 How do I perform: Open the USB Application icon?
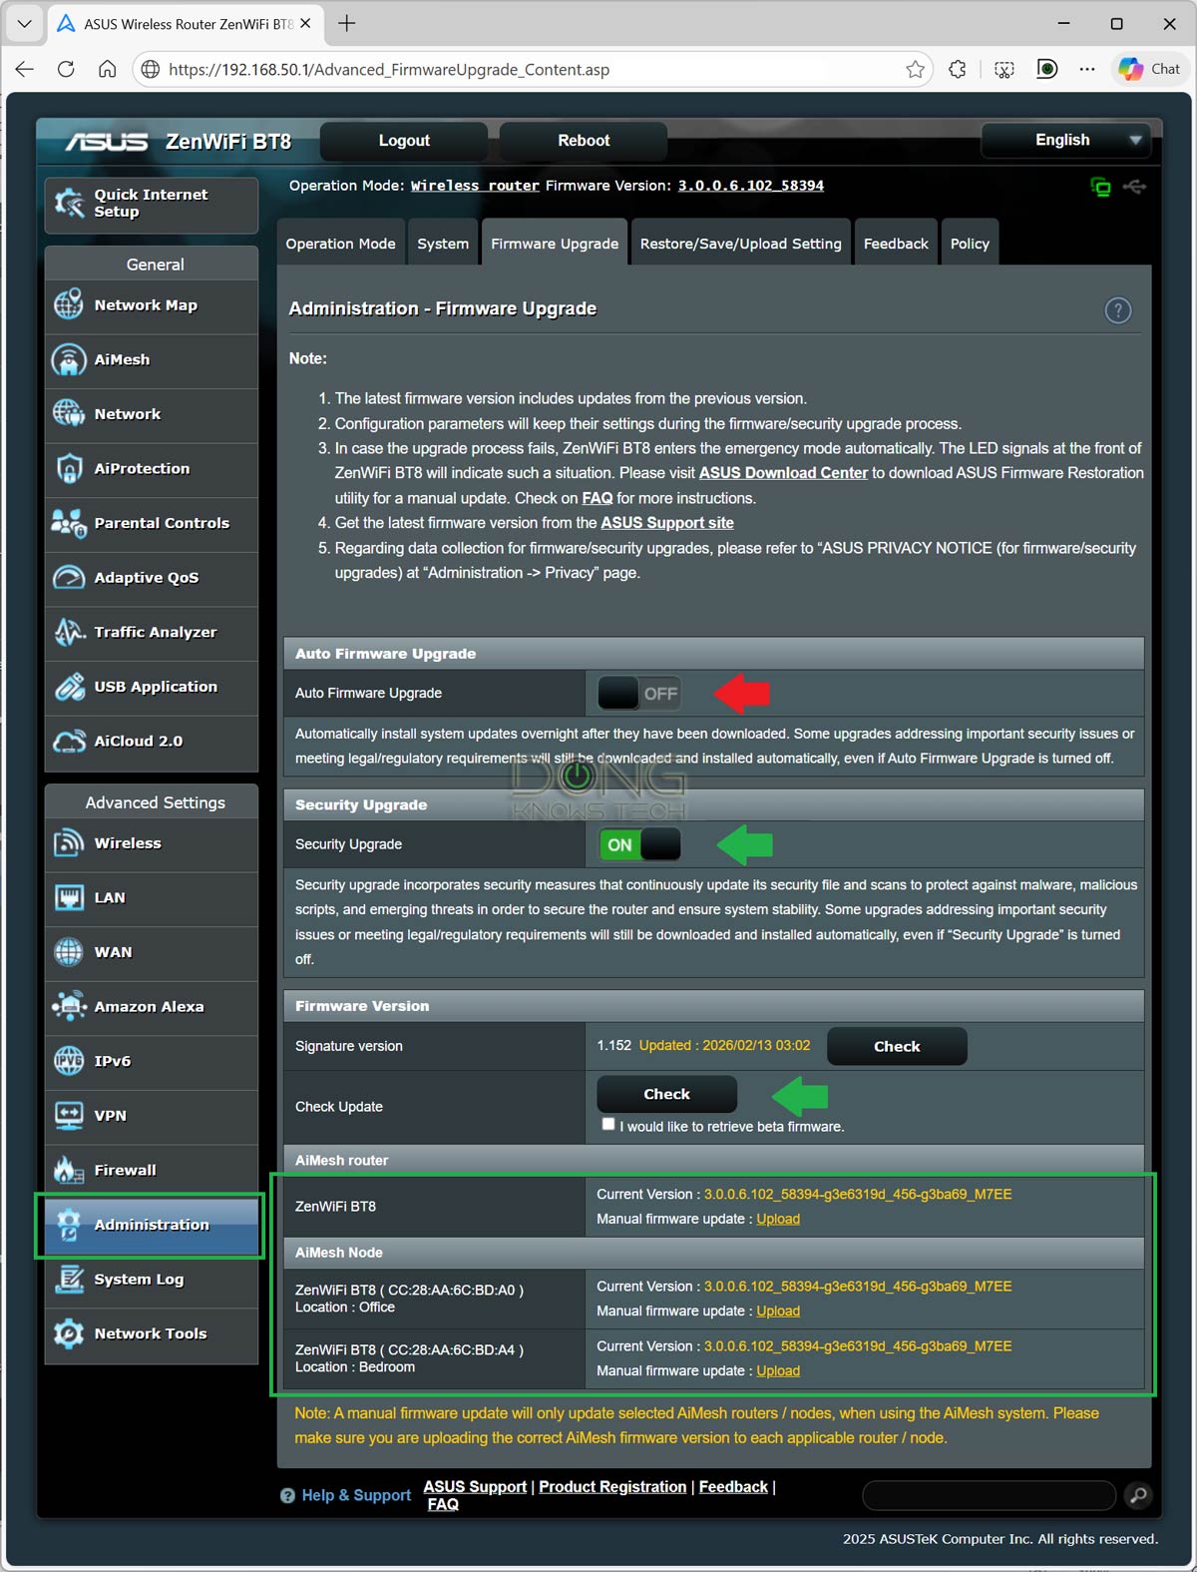point(69,687)
